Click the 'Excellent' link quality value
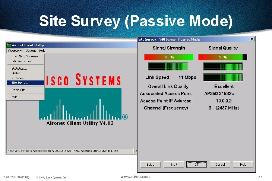This screenshot has height=181, width=272. point(224,86)
